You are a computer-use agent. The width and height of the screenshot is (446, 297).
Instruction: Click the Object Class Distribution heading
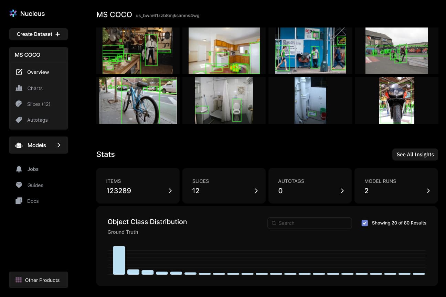(147, 222)
